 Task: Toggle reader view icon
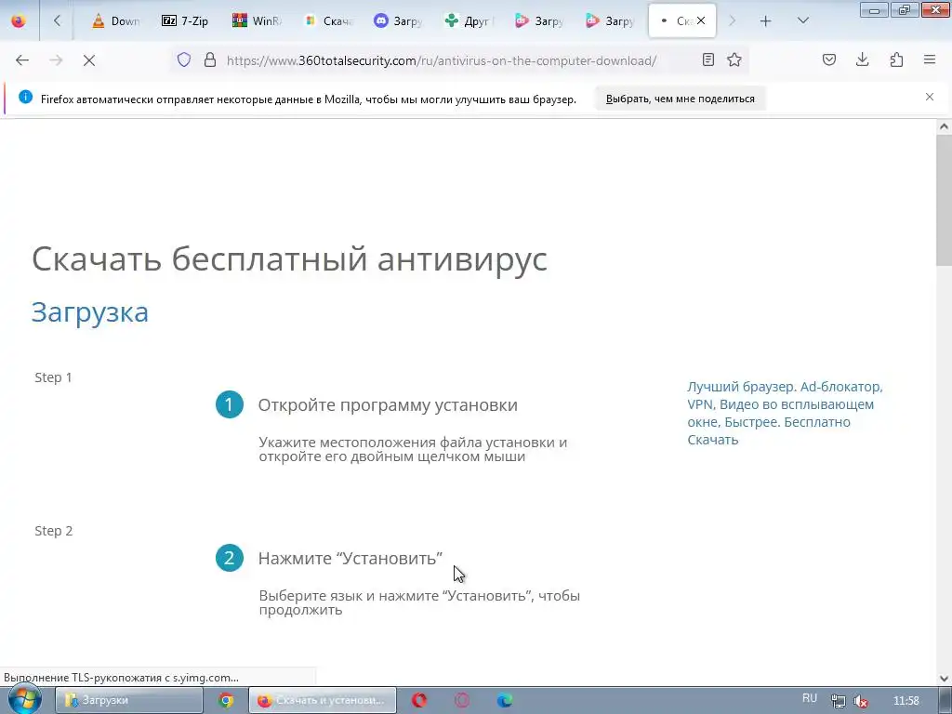pos(707,60)
